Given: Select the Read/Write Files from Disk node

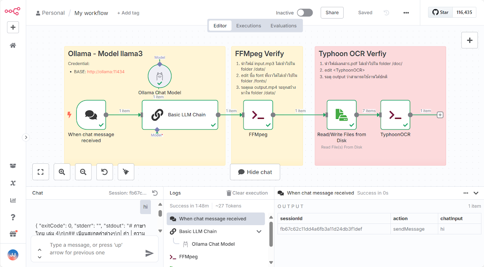Looking at the screenshot, I should pyautogui.click(x=342, y=115).
